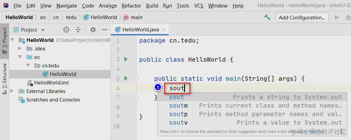351x140 pixels.
Task: Open the Z: Structure tool window tab
Action: click(4, 79)
